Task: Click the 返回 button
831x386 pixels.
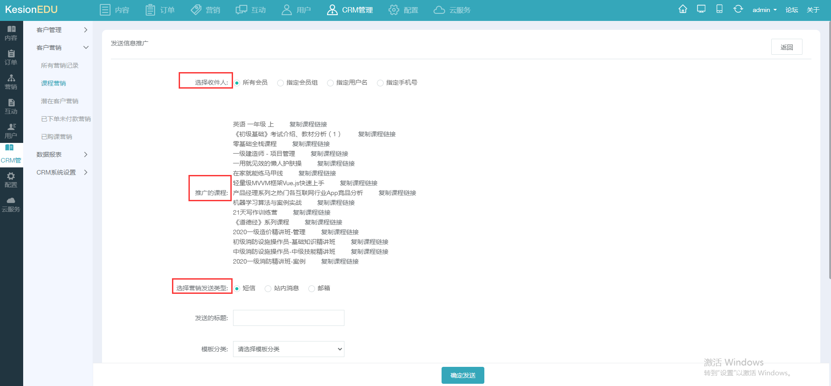Action: [787, 47]
